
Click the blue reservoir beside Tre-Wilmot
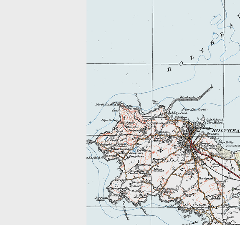tap(134, 149)
